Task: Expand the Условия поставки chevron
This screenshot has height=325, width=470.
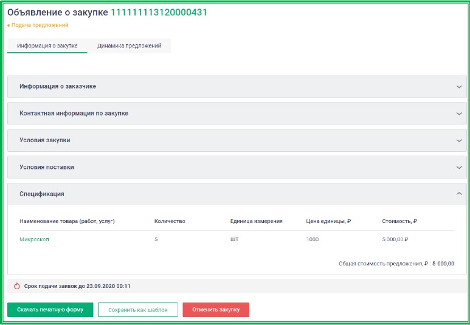Action: tap(459, 167)
